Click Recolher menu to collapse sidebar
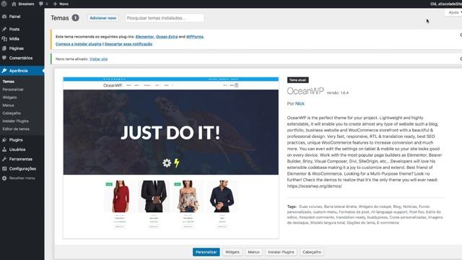462x260 pixels. [22, 178]
